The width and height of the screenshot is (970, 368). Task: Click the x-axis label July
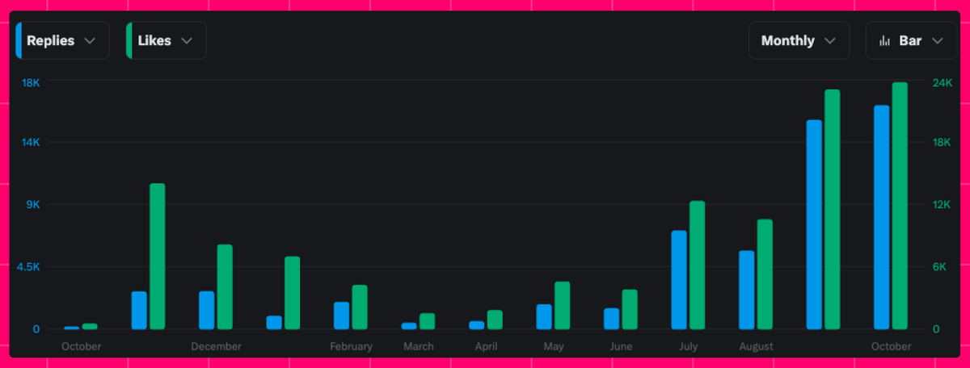pos(689,346)
